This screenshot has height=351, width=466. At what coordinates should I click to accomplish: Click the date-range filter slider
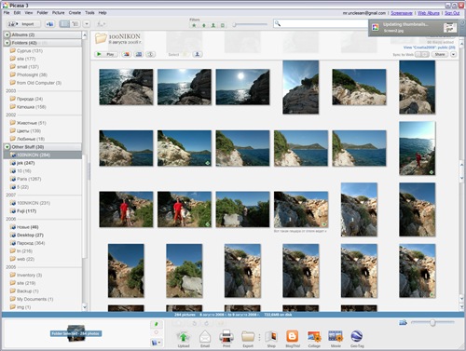(x=251, y=24)
